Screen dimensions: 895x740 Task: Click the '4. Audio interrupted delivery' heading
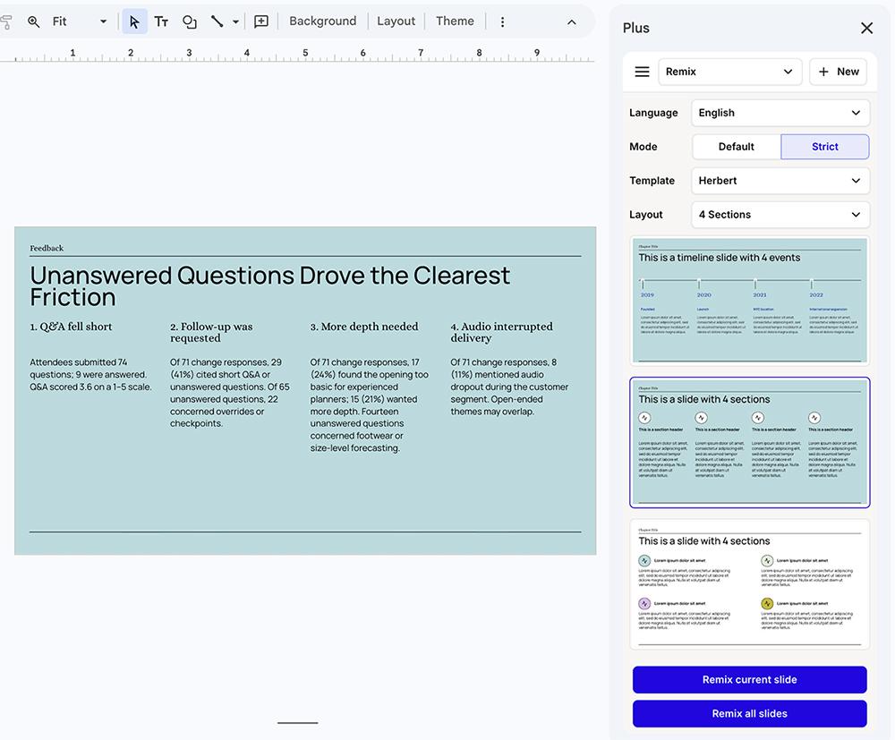pyautogui.click(x=502, y=332)
